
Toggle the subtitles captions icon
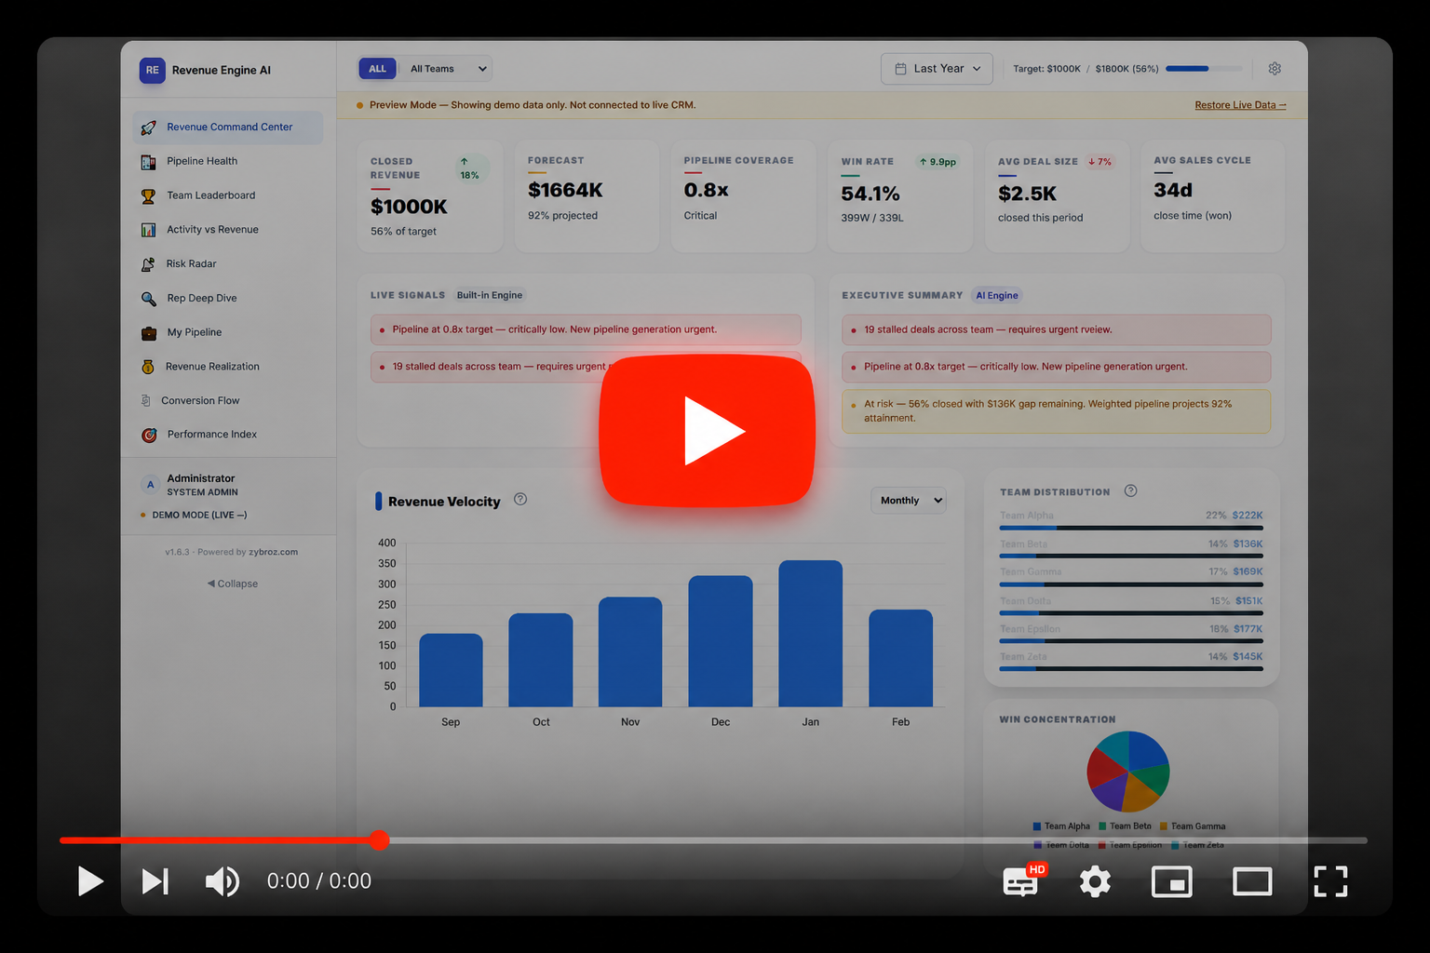click(x=1021, y=881)
